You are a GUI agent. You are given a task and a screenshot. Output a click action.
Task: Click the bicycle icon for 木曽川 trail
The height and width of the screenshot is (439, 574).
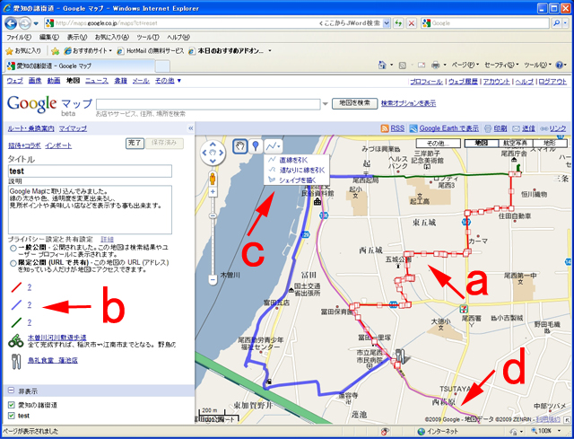[16, 341]
